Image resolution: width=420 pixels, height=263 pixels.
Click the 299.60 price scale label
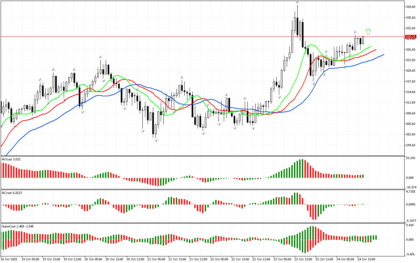411,145
